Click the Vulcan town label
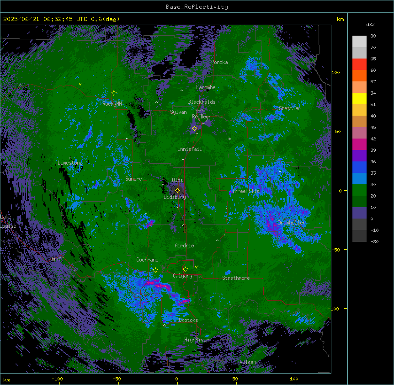 [x=248, y=362]
